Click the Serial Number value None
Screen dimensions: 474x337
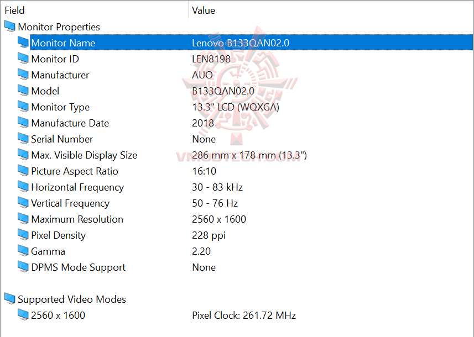click(204, 139)
